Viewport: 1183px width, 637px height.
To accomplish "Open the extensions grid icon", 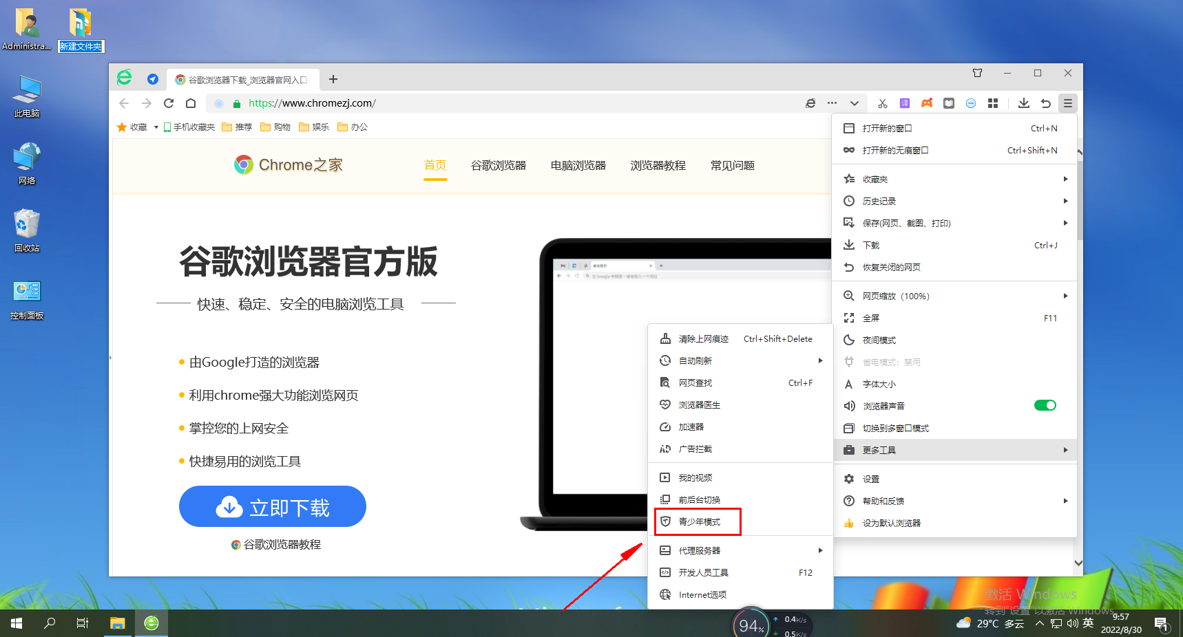I will [992, 103].
